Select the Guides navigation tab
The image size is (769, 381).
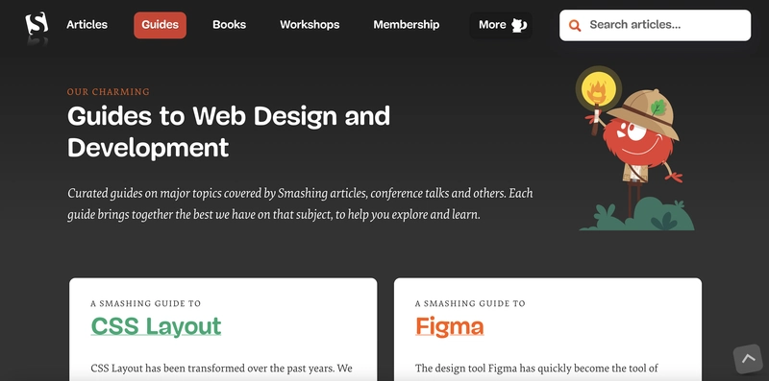point(160,25)
